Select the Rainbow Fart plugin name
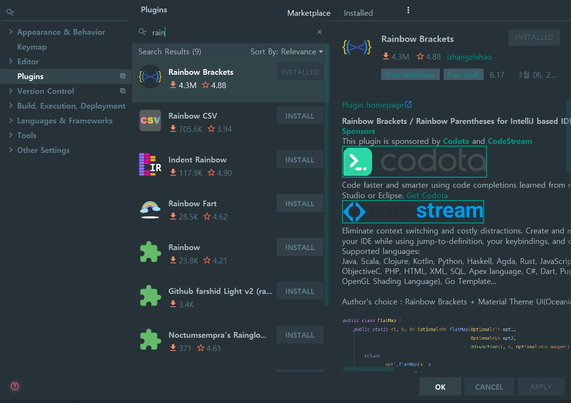Viewport: 571px width, 403px height. coord(192,203)
